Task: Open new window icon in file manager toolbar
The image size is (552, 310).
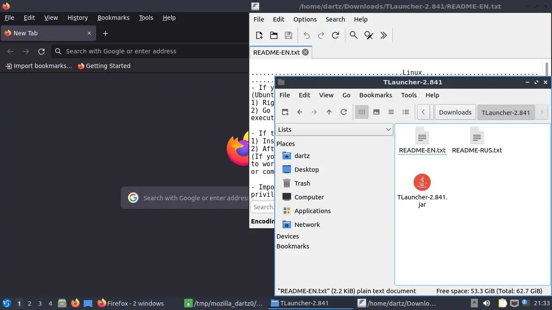Action: point(285,112)
